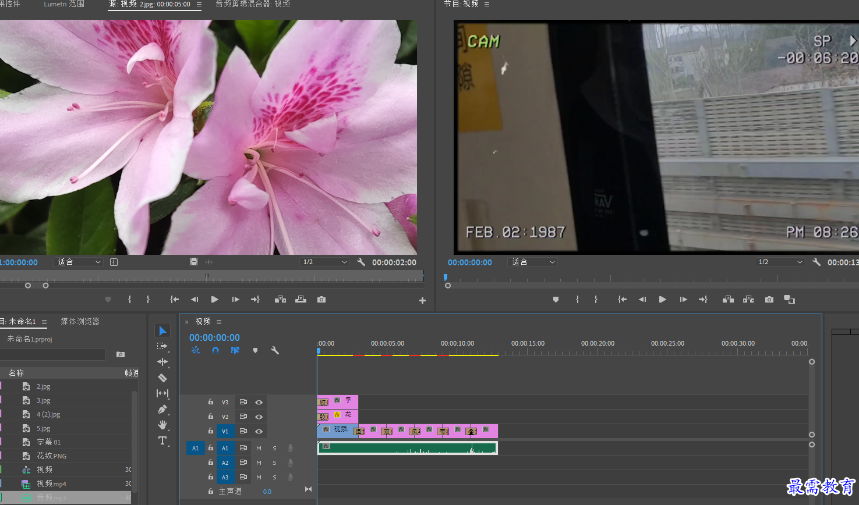Select the Hand tool
The width and height of the screenshot is (859, 505).
coord(162,425)
